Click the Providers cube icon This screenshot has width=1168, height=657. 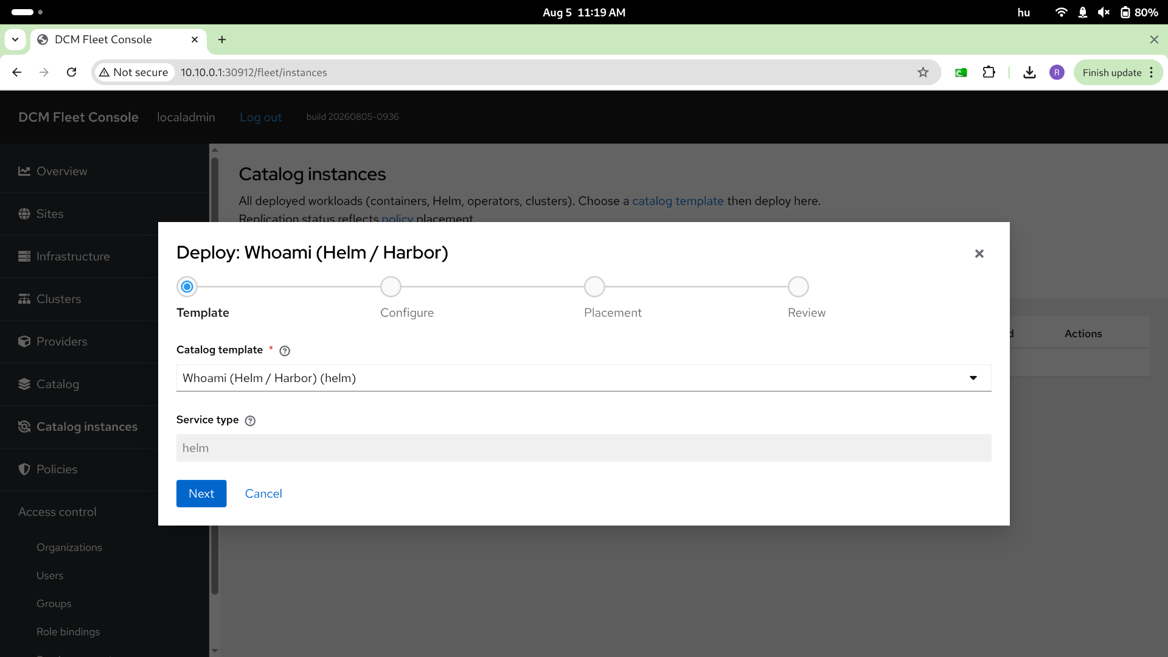tap(24, 341)
